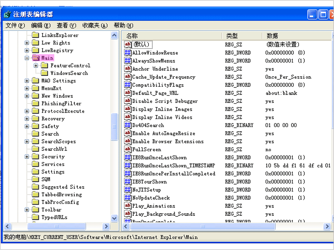This screenshot has height=250, width=334.
Task: Click the icon of NoUpdateCheck value
Action: (x=128, y=197)
